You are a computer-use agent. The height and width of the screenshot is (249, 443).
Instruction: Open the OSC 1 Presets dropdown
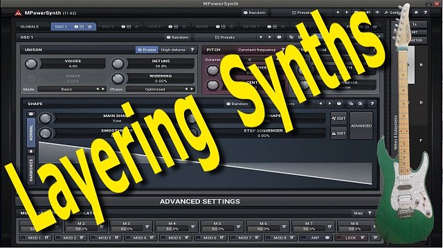pos(225,37)
